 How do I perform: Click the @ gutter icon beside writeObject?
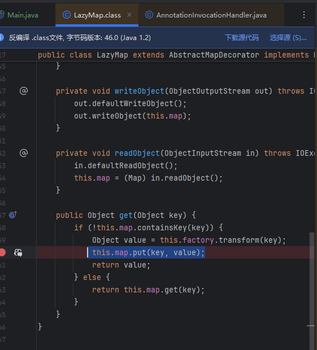[x=24, y=91]
